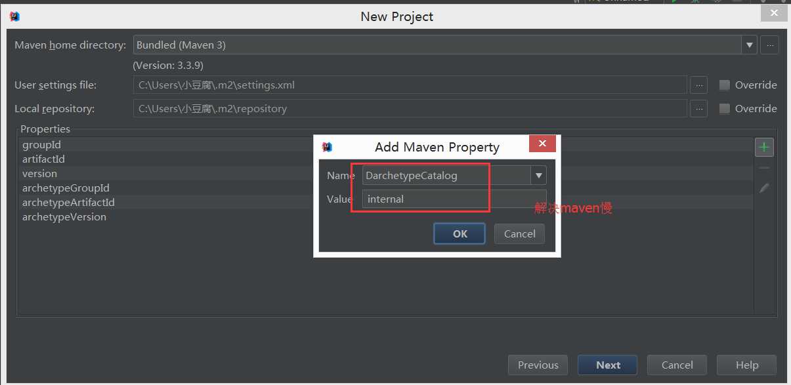Click IntelliJ logo in New Project title bar

pyautogui.click(x=15, y=16)
